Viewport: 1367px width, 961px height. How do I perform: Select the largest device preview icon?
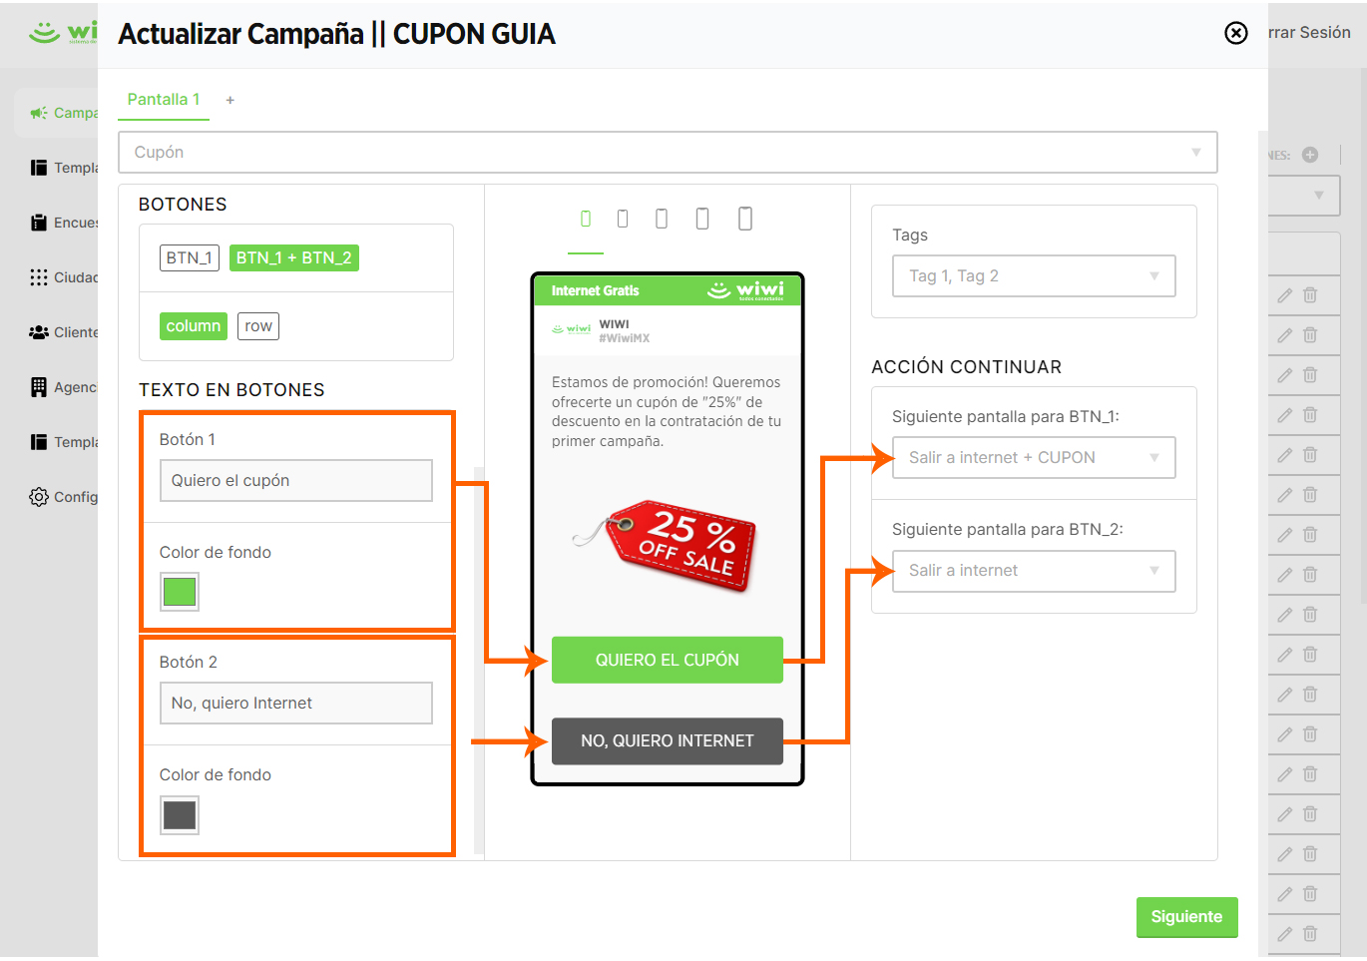point(744,219)
